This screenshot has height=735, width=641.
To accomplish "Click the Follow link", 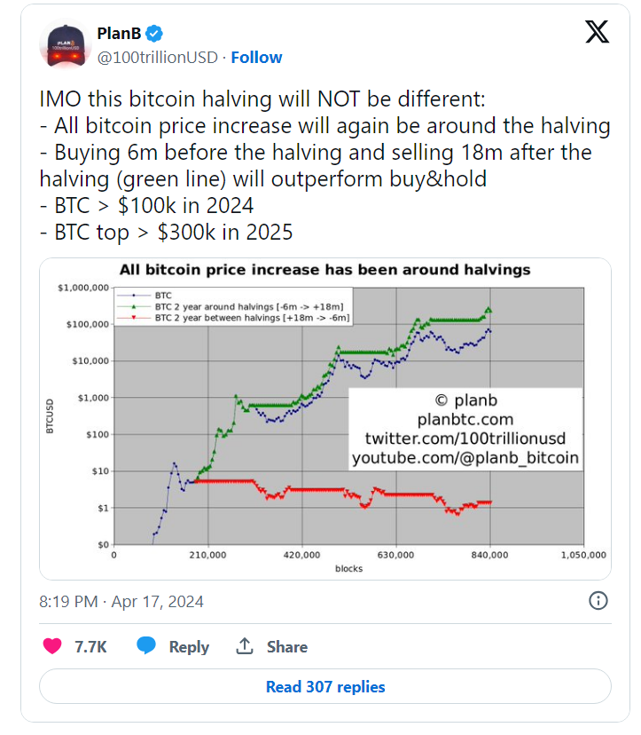I will 256,57.
